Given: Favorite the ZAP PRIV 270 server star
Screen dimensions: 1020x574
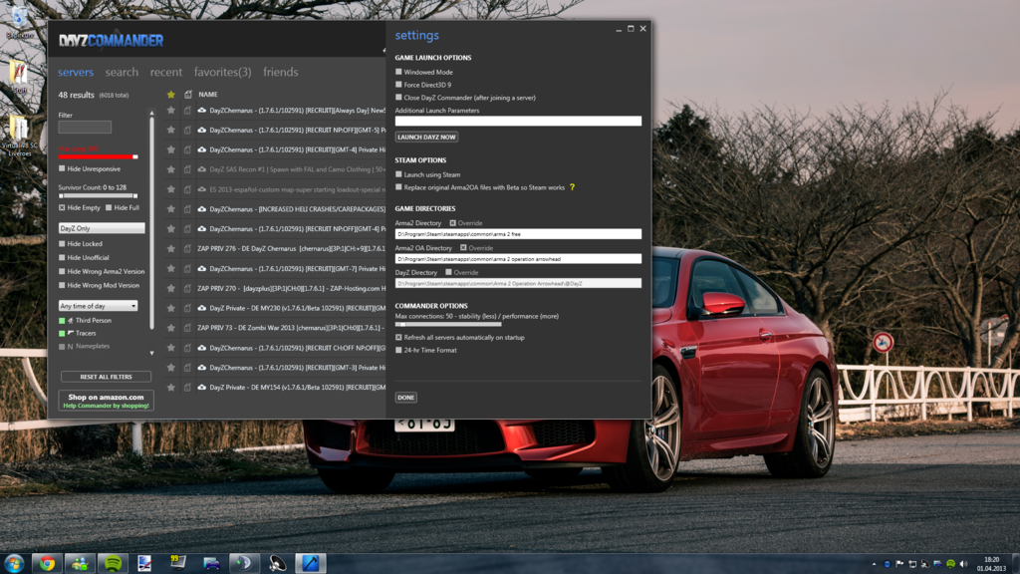Looking at the screenshot, I should tap(171, 288).
